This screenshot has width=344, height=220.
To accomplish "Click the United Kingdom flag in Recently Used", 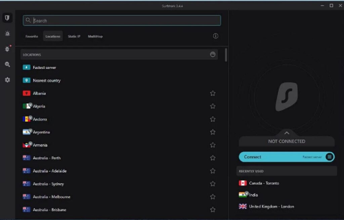I will [x=243, y=207].
